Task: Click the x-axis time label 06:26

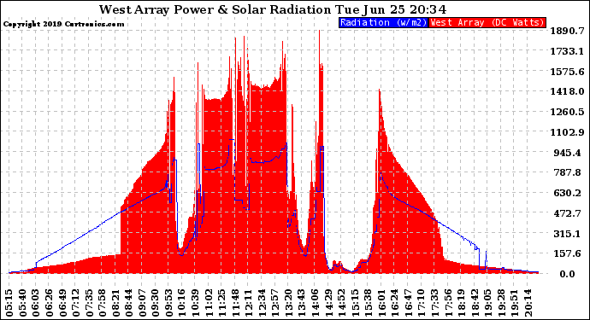Action: 49,303
